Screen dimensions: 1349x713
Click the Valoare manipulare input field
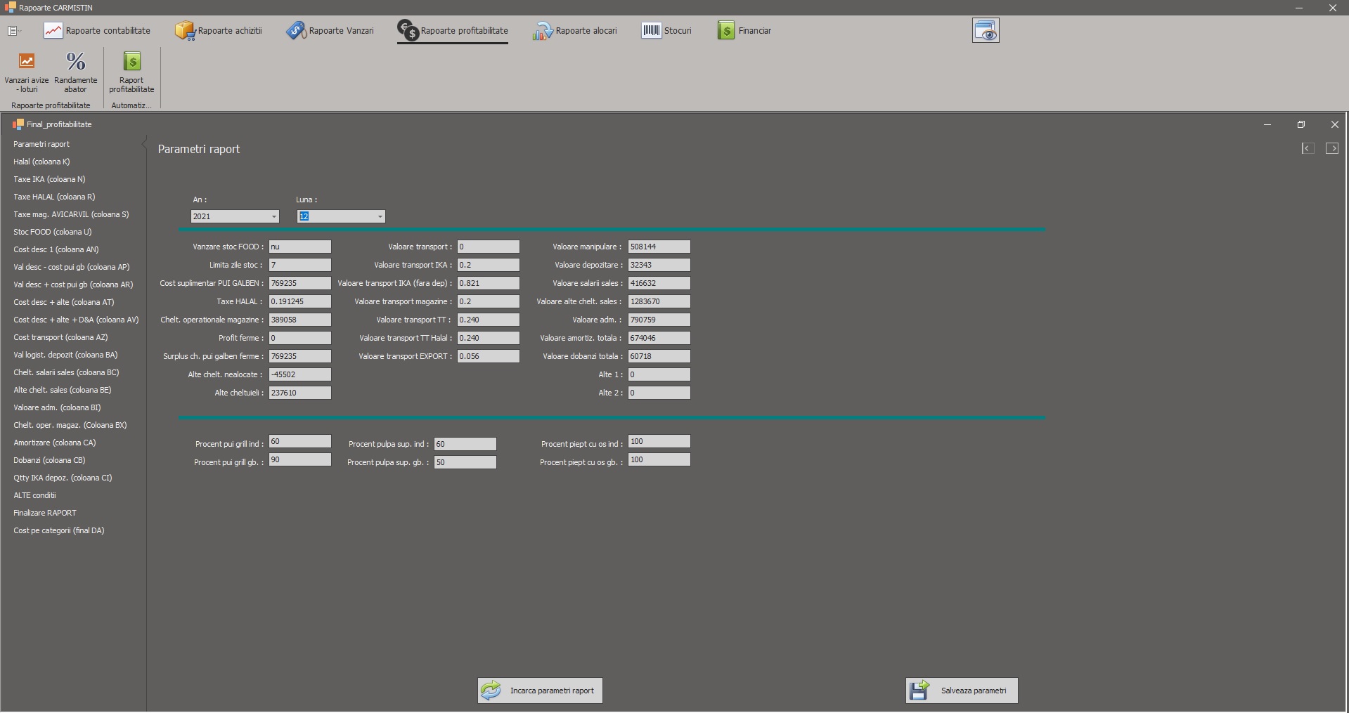click(659, 247)
